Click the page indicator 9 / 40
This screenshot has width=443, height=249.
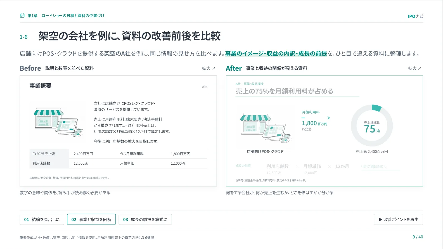[x=418, y=237]
